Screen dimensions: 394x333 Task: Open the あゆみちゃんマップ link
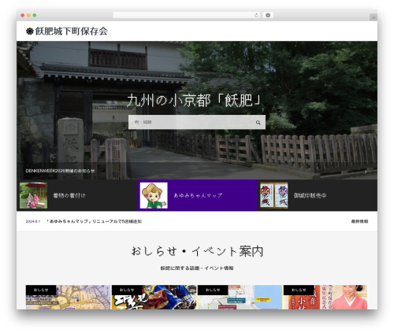click(x=198, y=195)
